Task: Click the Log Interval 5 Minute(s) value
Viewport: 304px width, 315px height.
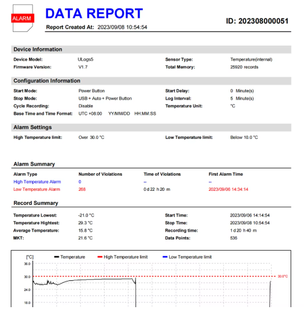Action: coord(242,98)
